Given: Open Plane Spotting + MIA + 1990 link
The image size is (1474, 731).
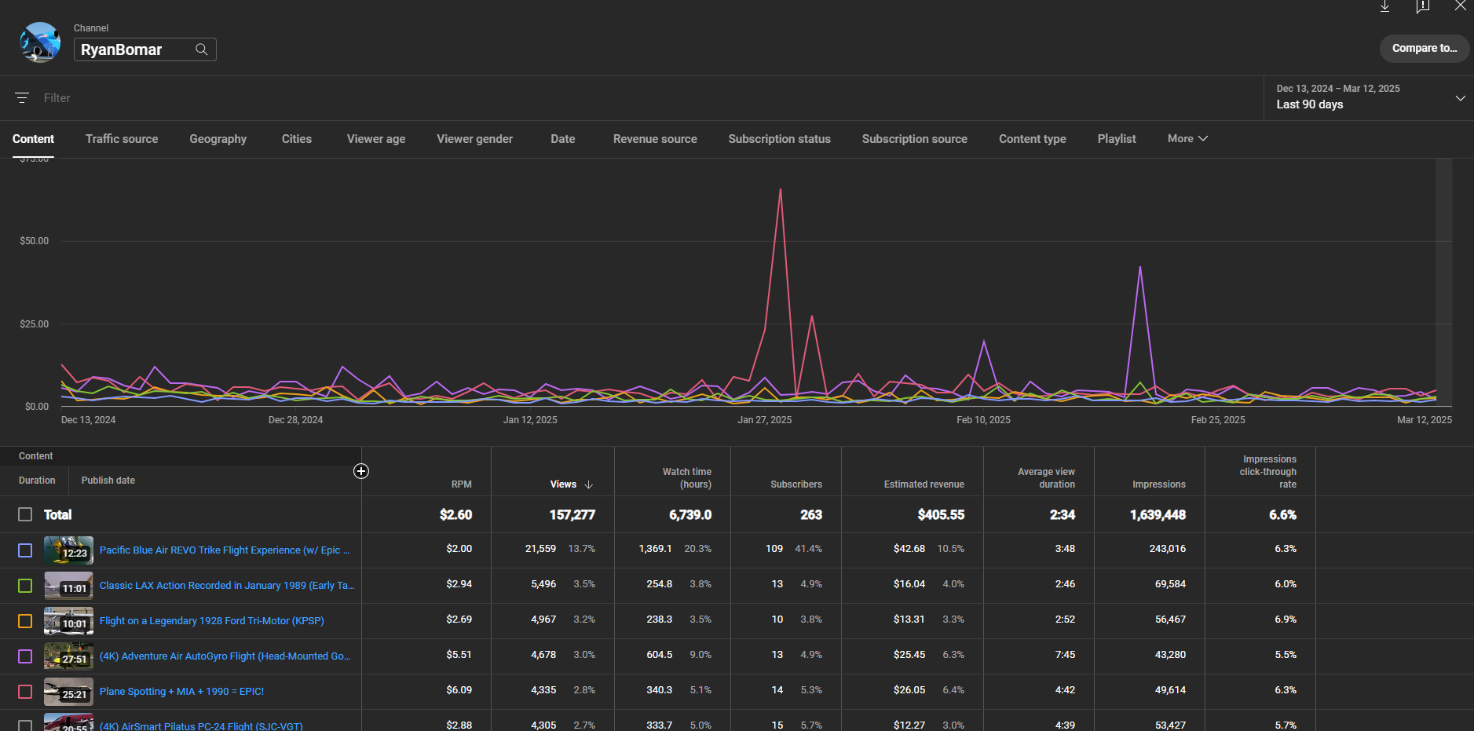Looking at the screenshot, I should coord(181,692).
